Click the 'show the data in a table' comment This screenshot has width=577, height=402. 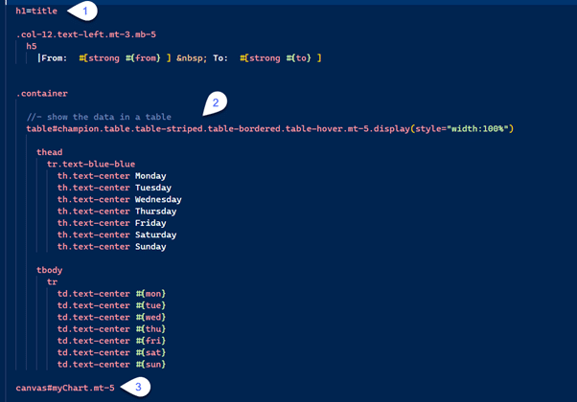click(x=105, y=117)
